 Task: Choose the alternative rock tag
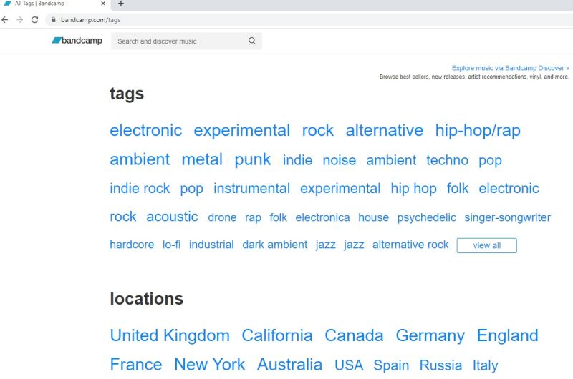pos(410,245)
